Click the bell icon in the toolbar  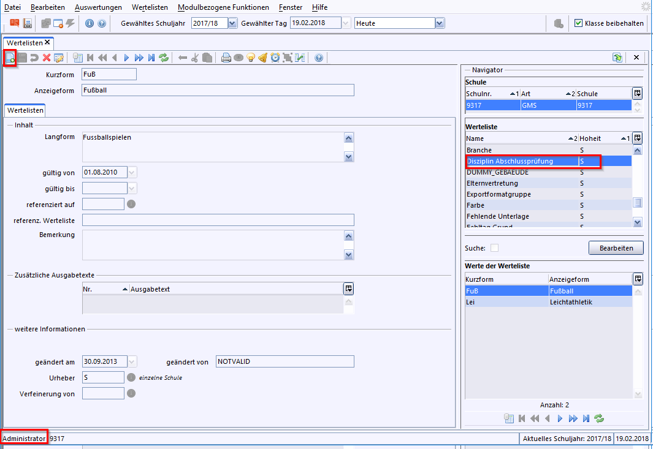click(263, 58)
